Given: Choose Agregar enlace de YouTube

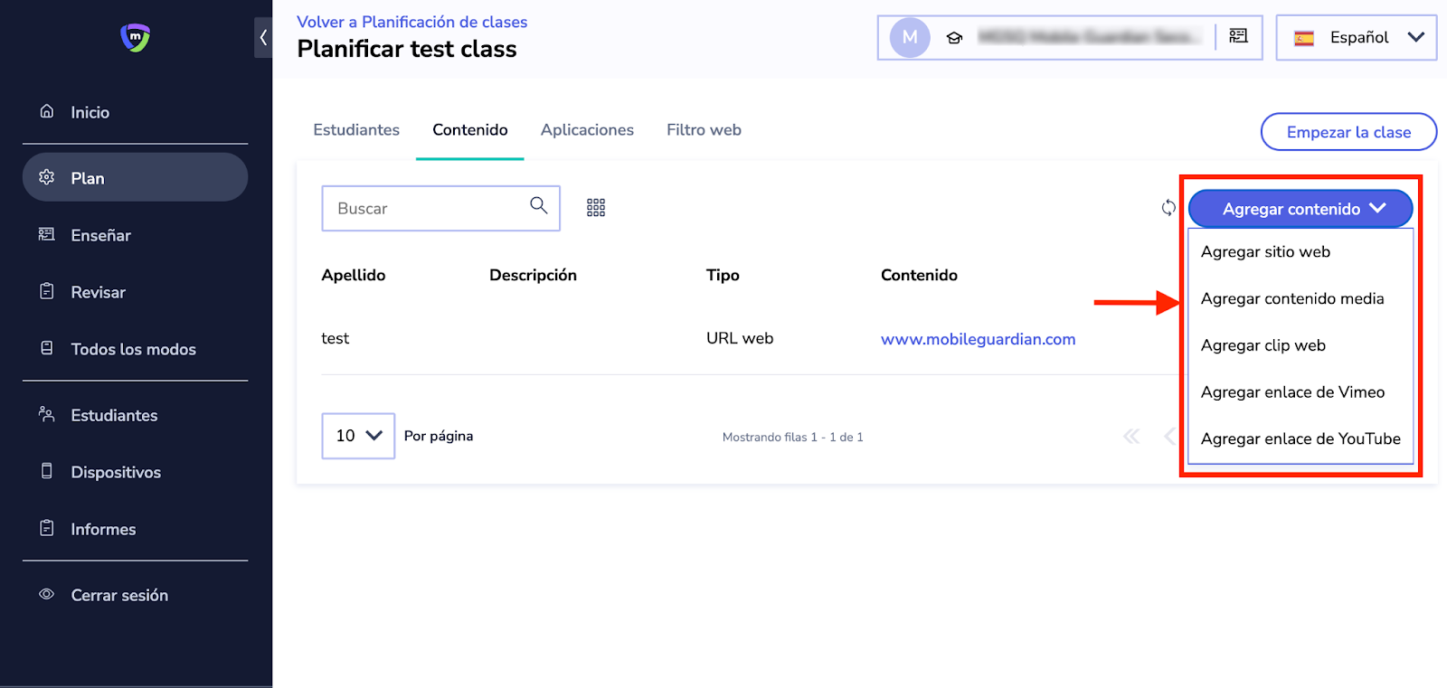Looking at the screenshot, I should 1300,439.
